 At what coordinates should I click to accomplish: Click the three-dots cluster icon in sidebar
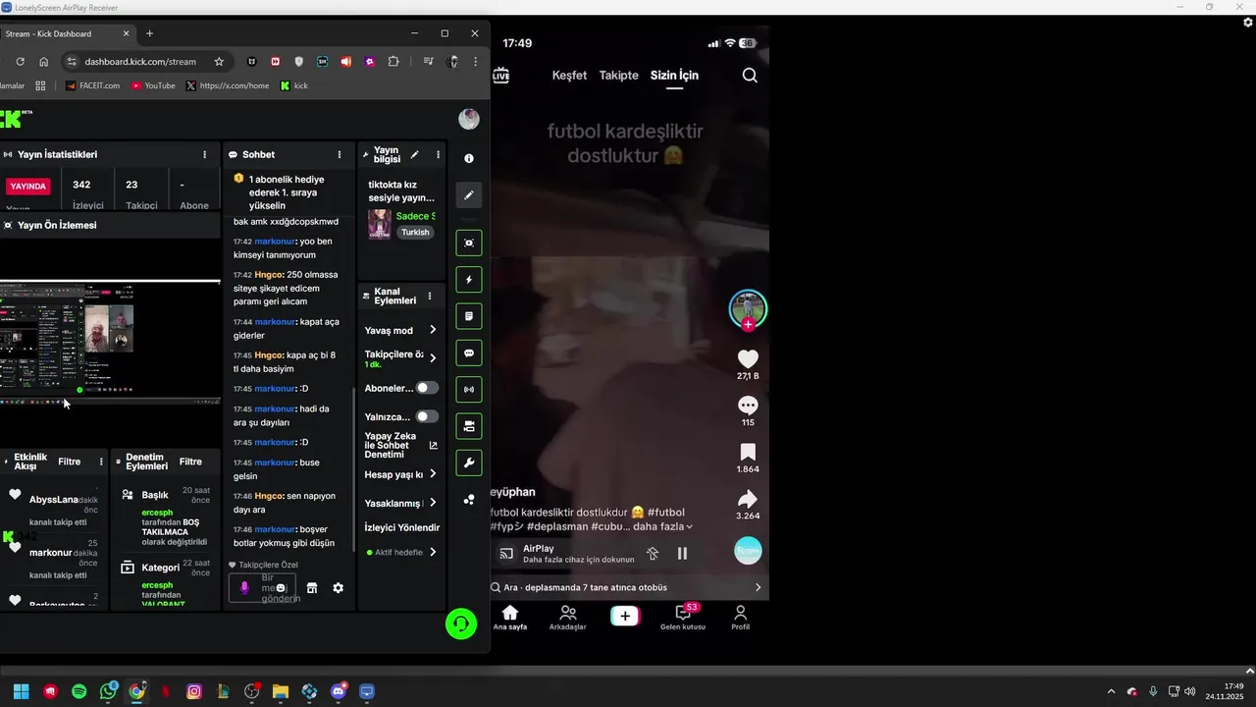point(469,500)
